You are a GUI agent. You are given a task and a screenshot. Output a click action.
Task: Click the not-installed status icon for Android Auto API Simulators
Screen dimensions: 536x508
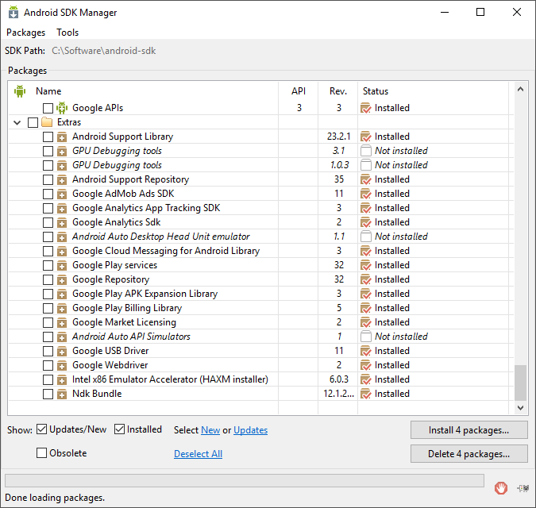[366, 337]
